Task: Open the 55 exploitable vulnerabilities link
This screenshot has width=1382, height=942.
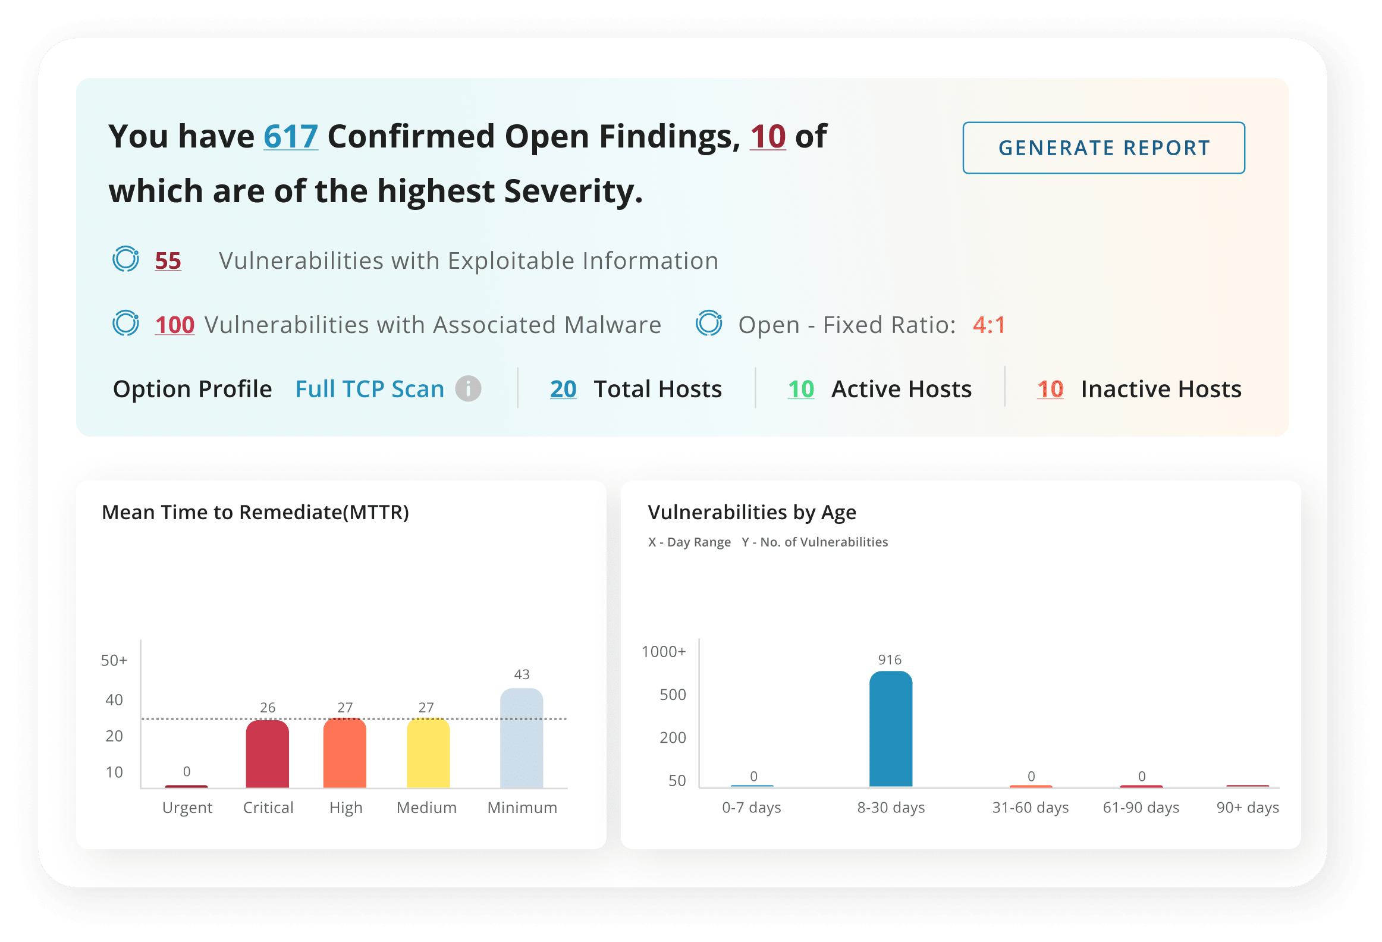Action: (168, 261)
